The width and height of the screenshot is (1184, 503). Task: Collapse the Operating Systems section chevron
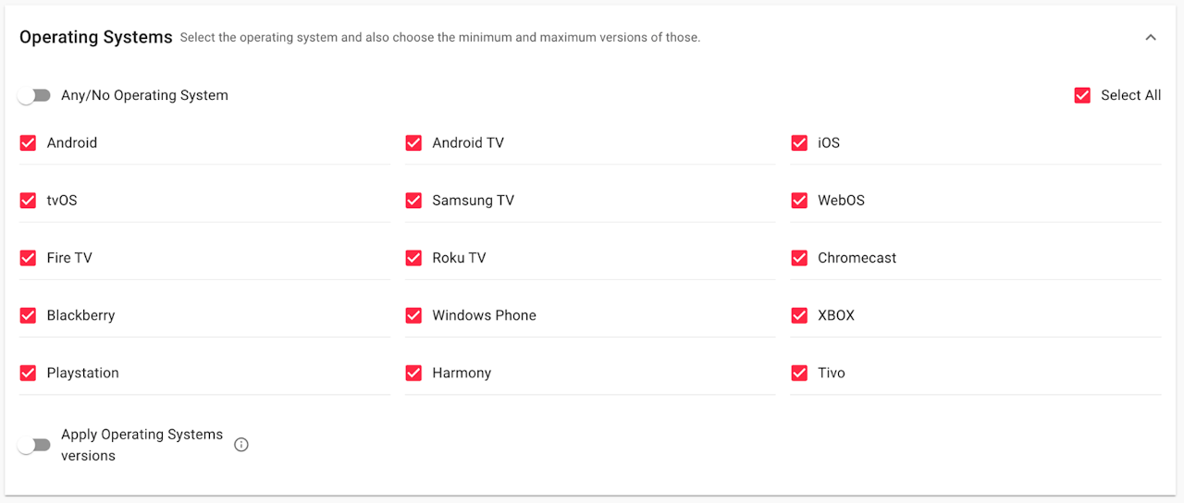coord(1151,38)
